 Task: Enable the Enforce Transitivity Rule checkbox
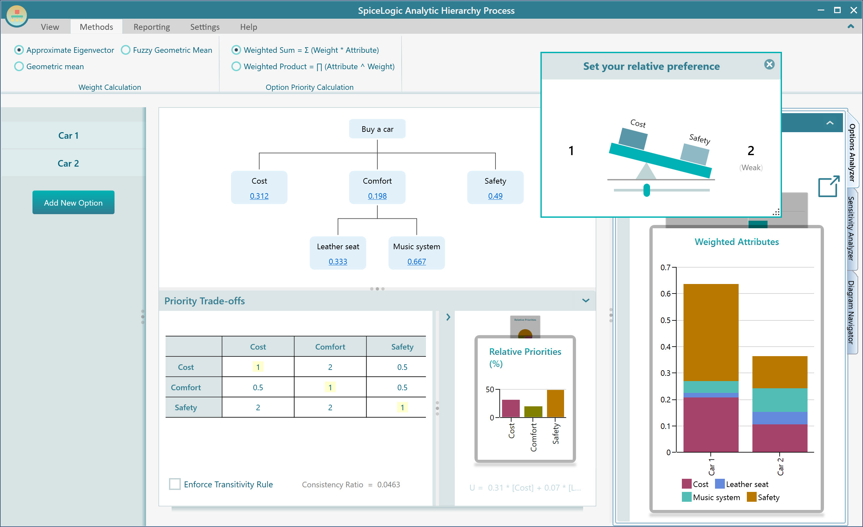click(x=175, y=484)
